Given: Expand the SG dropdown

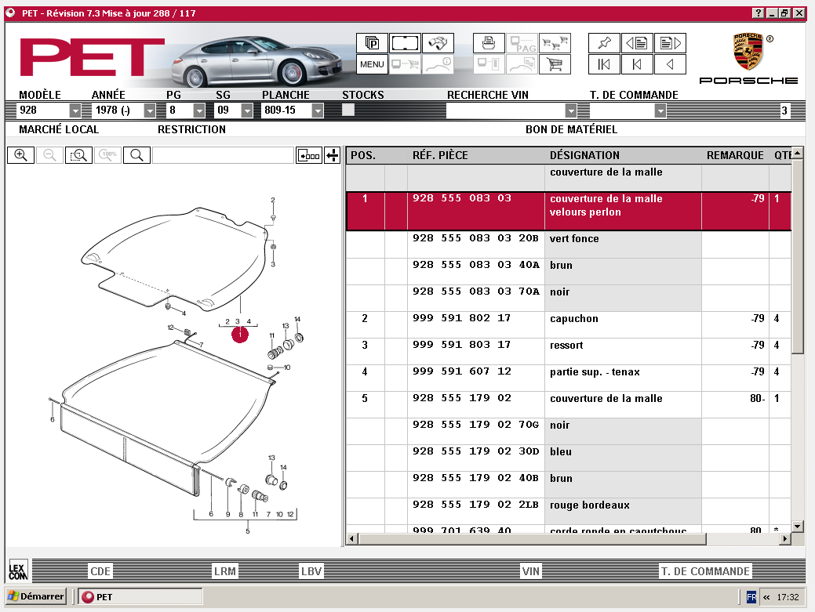Looking at the screenshot, I should tap(247, 110).
